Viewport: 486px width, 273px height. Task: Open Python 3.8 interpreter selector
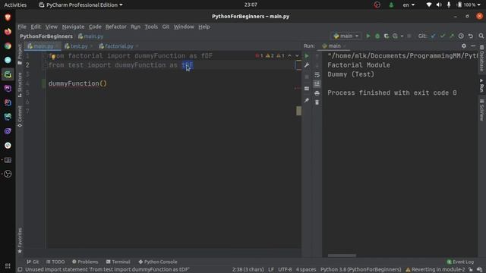(x=361, y=270)
